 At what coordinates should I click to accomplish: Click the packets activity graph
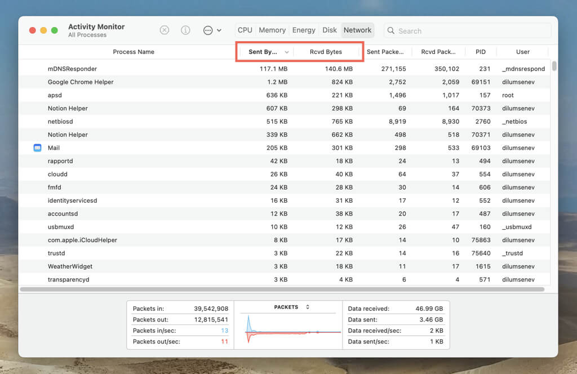pos(293,330)
